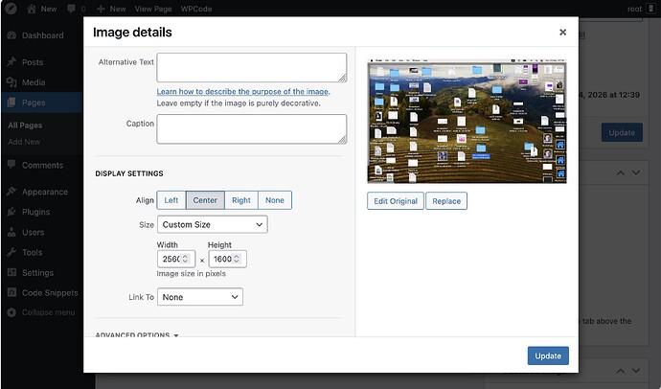Click Edit Original button
Image resolution: width=661 pixels, height=389 pixels.
(396, 201)
